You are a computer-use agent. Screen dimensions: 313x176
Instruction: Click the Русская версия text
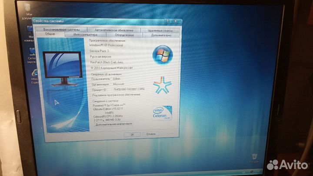pyautogui.click(x=100, y=56)
